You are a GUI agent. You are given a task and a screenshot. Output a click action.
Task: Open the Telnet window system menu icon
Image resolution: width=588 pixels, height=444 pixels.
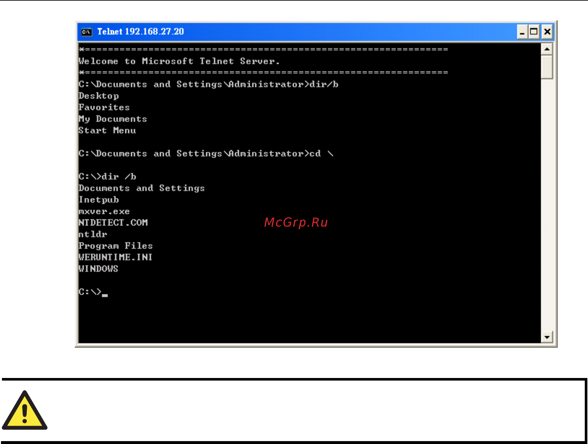[x=86, y=32]
